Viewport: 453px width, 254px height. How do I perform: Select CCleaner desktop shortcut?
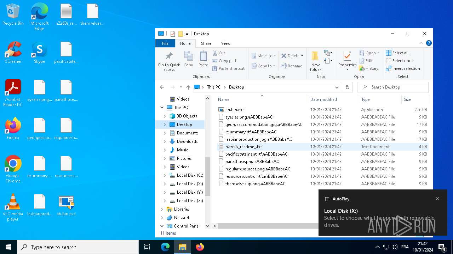[13, 53]
